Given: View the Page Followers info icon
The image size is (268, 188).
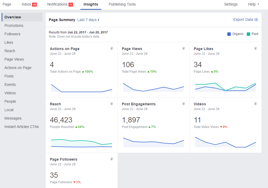Looking at the screenshot, I should pyautogui.click(x=112, y=159).
